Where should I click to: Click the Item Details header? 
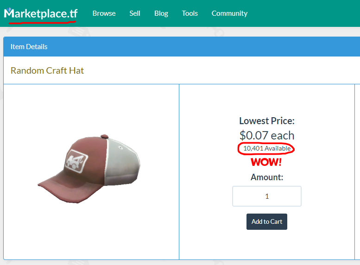point(29,47)
